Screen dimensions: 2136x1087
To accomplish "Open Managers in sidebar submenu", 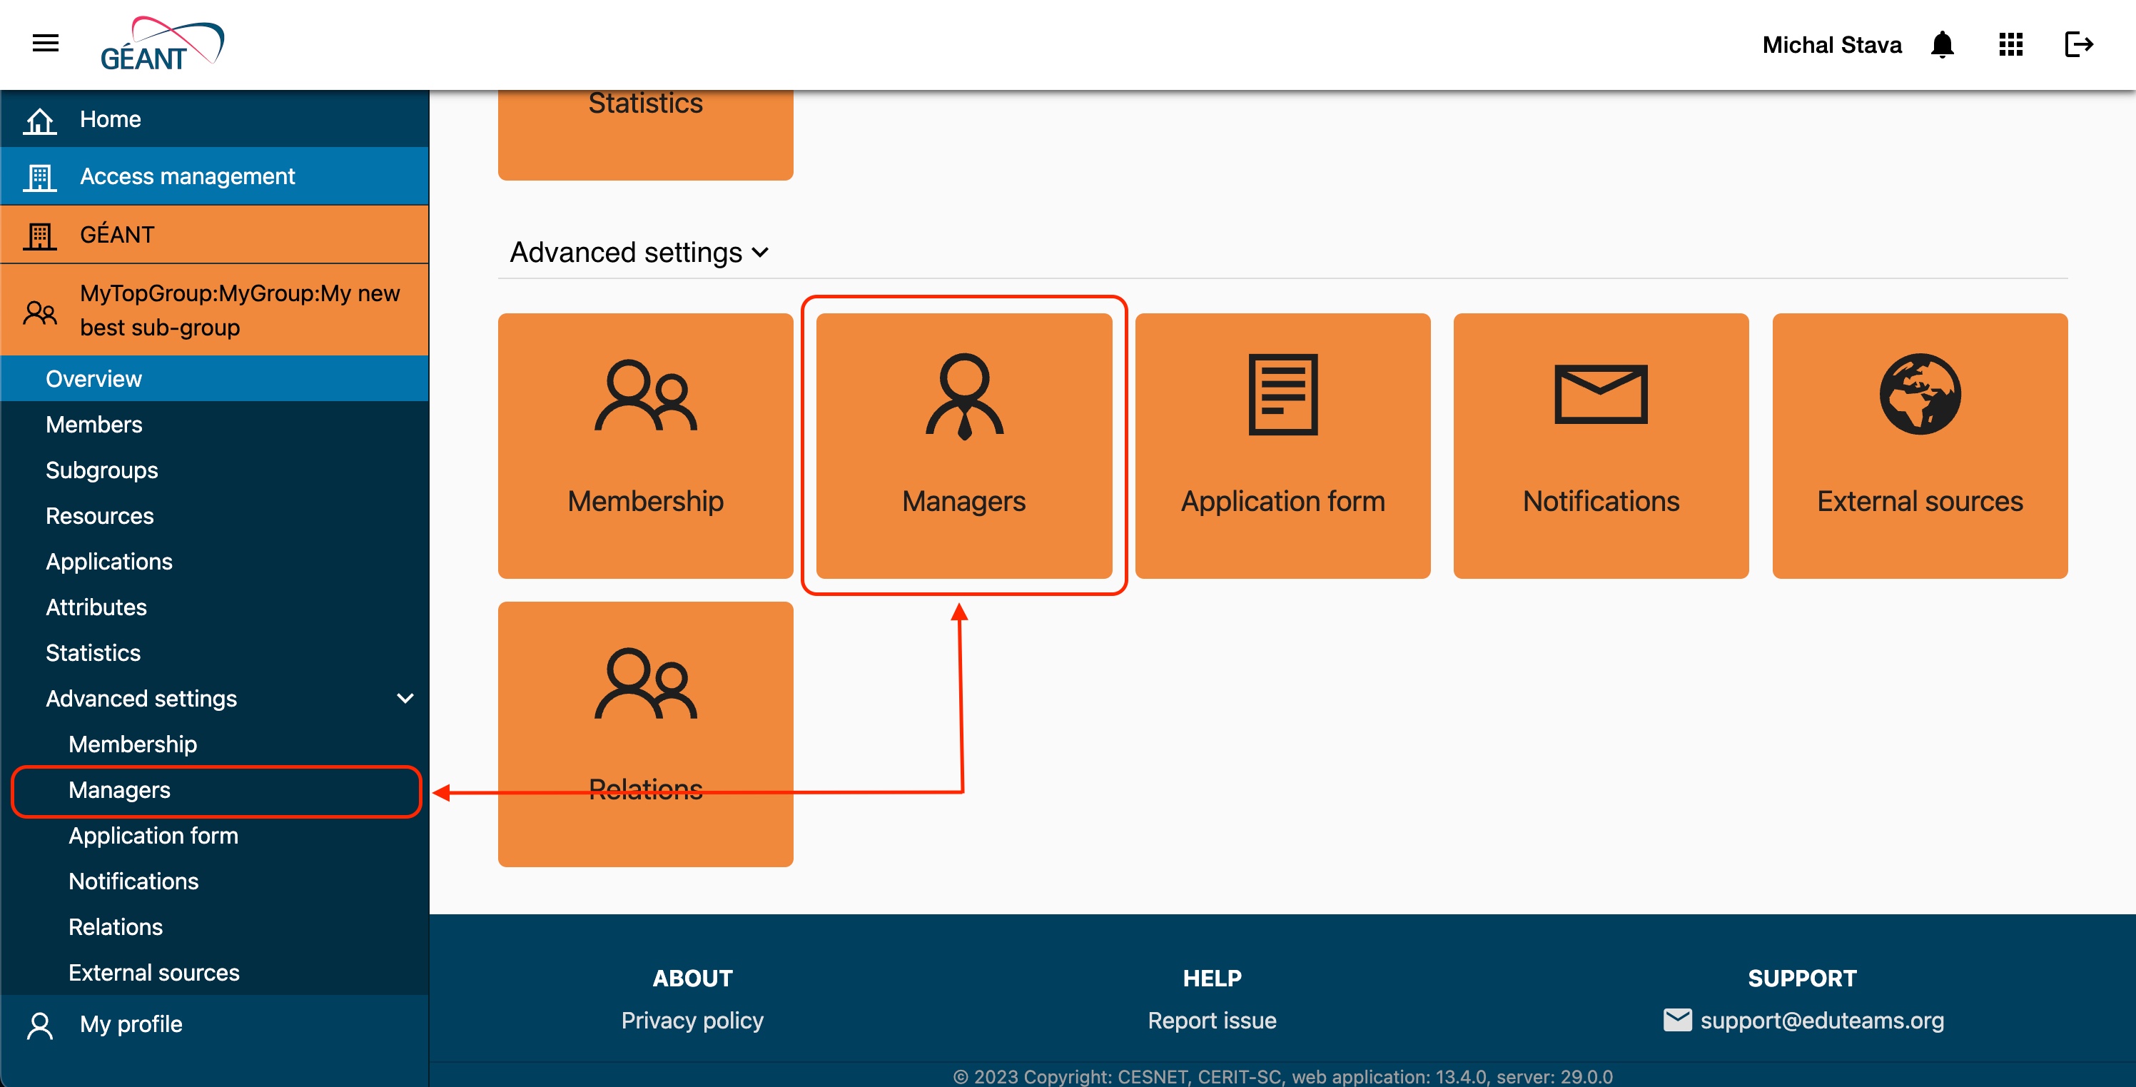I will pos(119,790).
